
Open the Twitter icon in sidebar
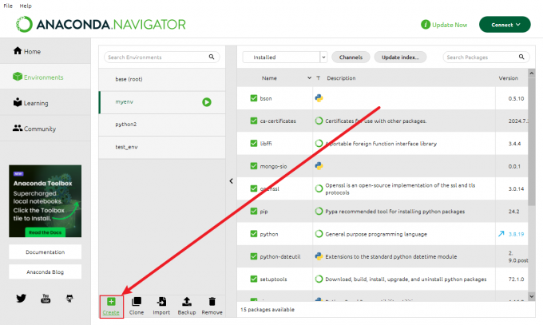pos(21,298)
